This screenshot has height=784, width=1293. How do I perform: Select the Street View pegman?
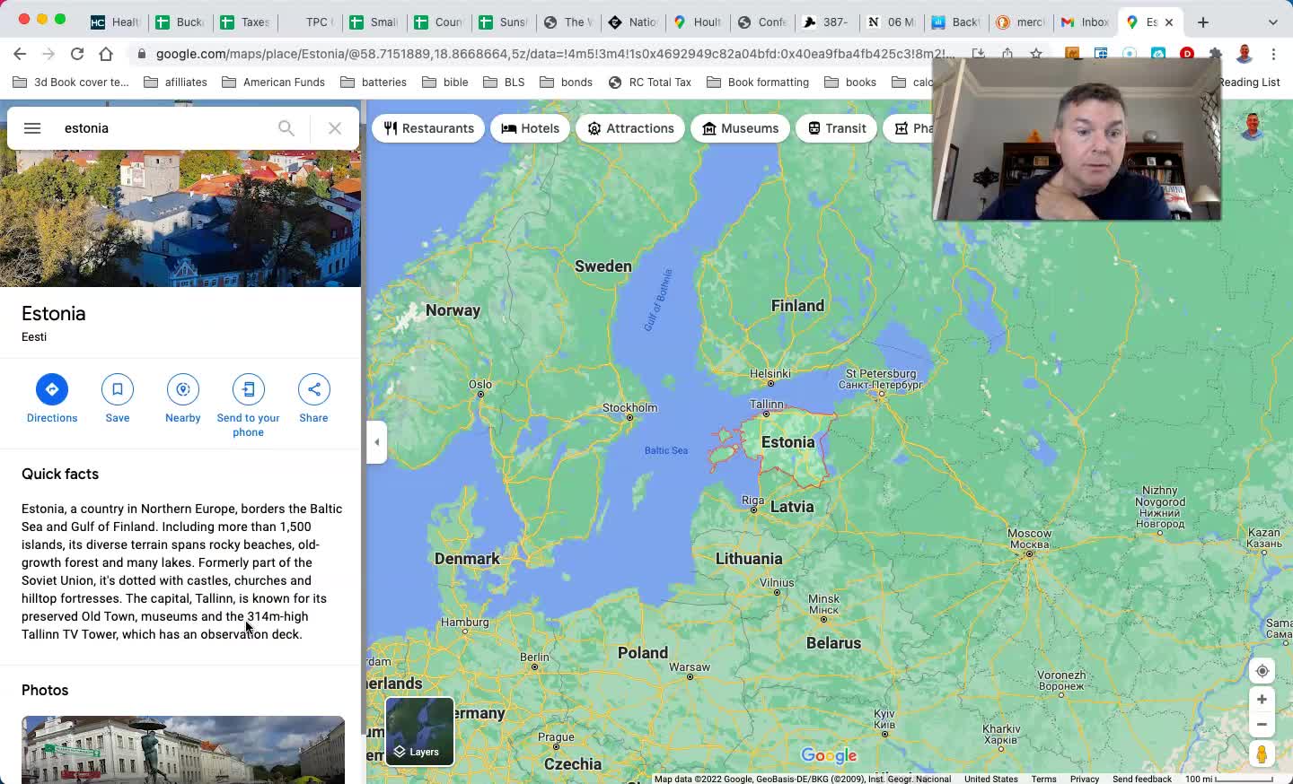click(1262, 754)
